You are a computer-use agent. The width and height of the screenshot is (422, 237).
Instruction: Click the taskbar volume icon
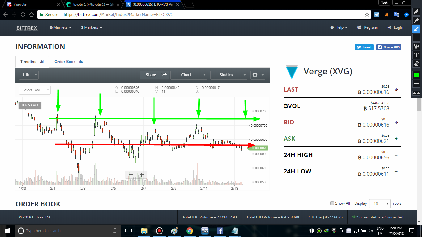371,231
